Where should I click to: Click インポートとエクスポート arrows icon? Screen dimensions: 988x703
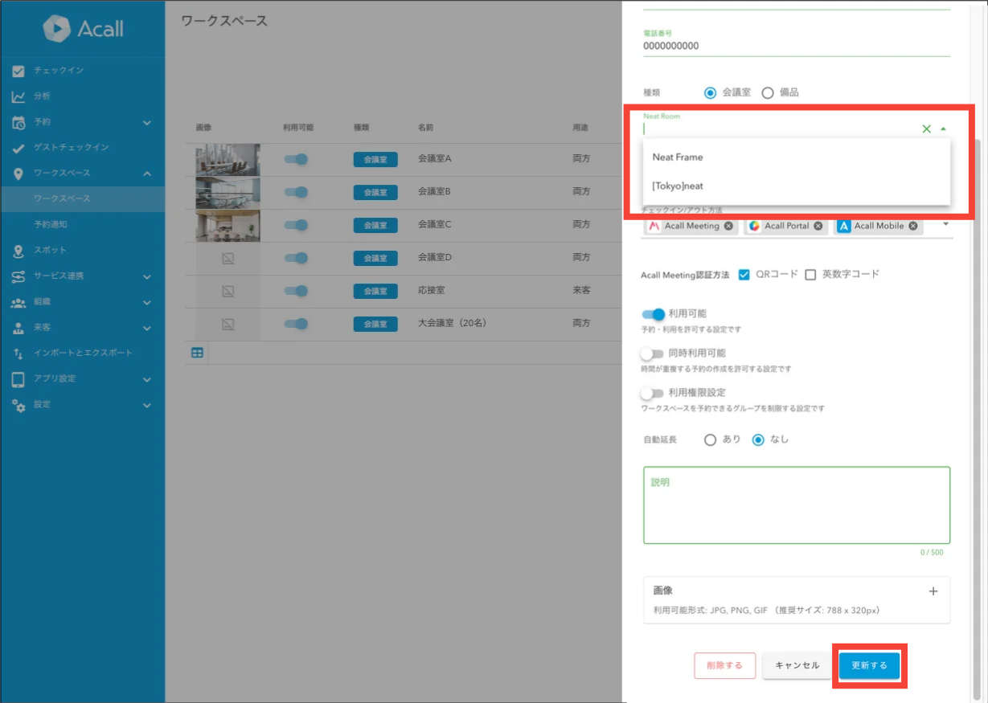point(18,354)
